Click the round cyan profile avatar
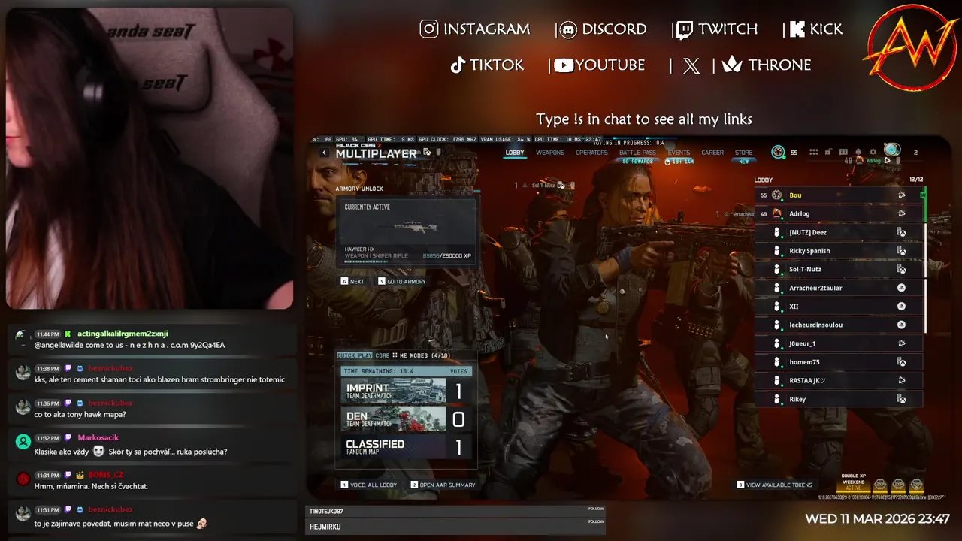 pyautogui.click(x=891, y=150)
